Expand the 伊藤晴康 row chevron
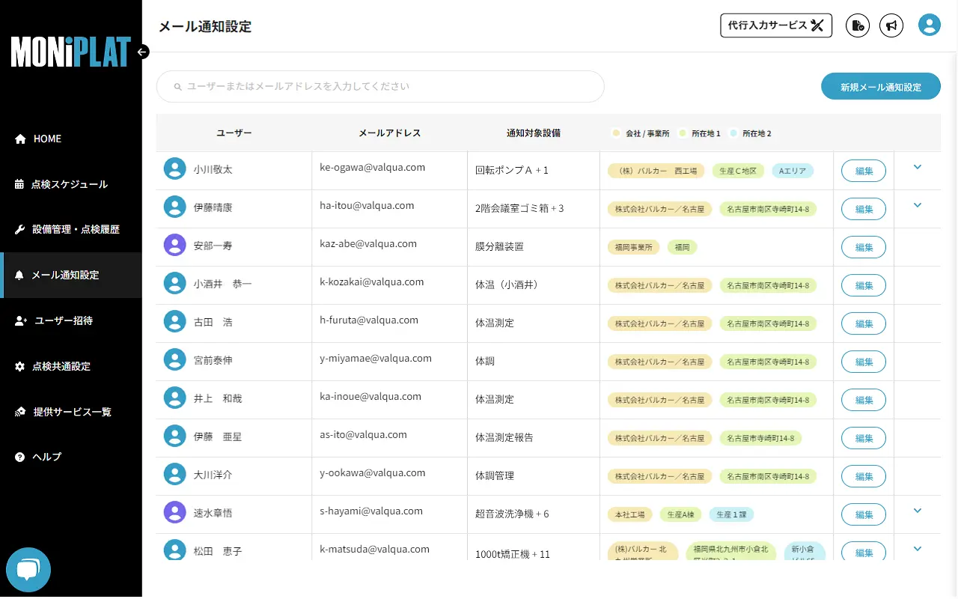The width and height of the screenshot is (958, 599). click(x=918, y=205)
